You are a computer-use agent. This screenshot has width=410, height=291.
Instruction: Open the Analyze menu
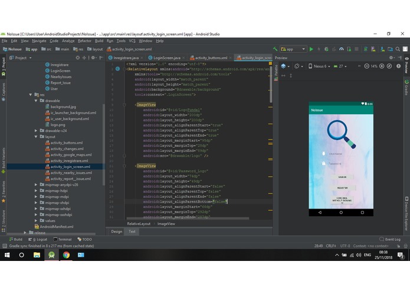[68, 41]
